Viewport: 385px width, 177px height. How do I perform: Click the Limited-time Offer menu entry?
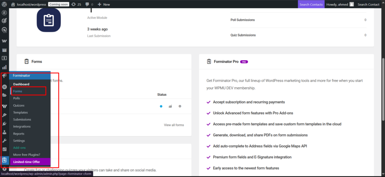[x=27, y=162]
